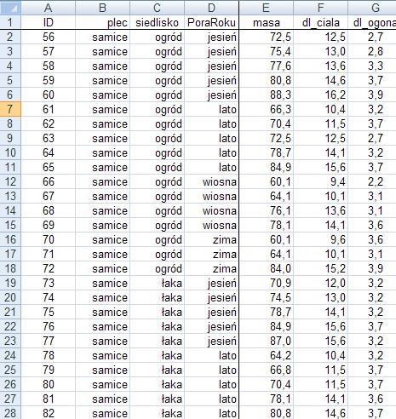Viewport: 396px width, 419px height.
Task: Select the cell with ID 82
Action: (x=48, y=413)
